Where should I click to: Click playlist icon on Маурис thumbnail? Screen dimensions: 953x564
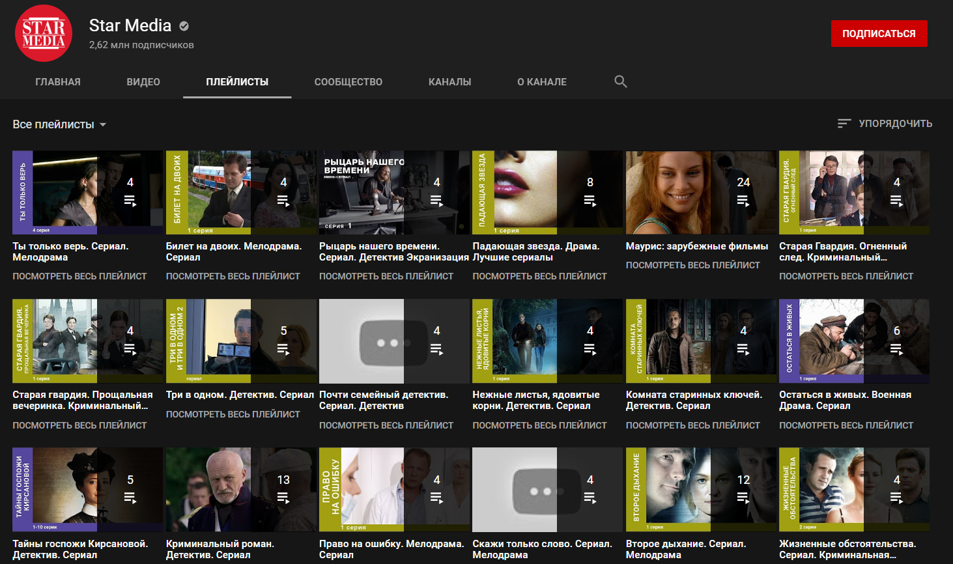coord(743,201)
